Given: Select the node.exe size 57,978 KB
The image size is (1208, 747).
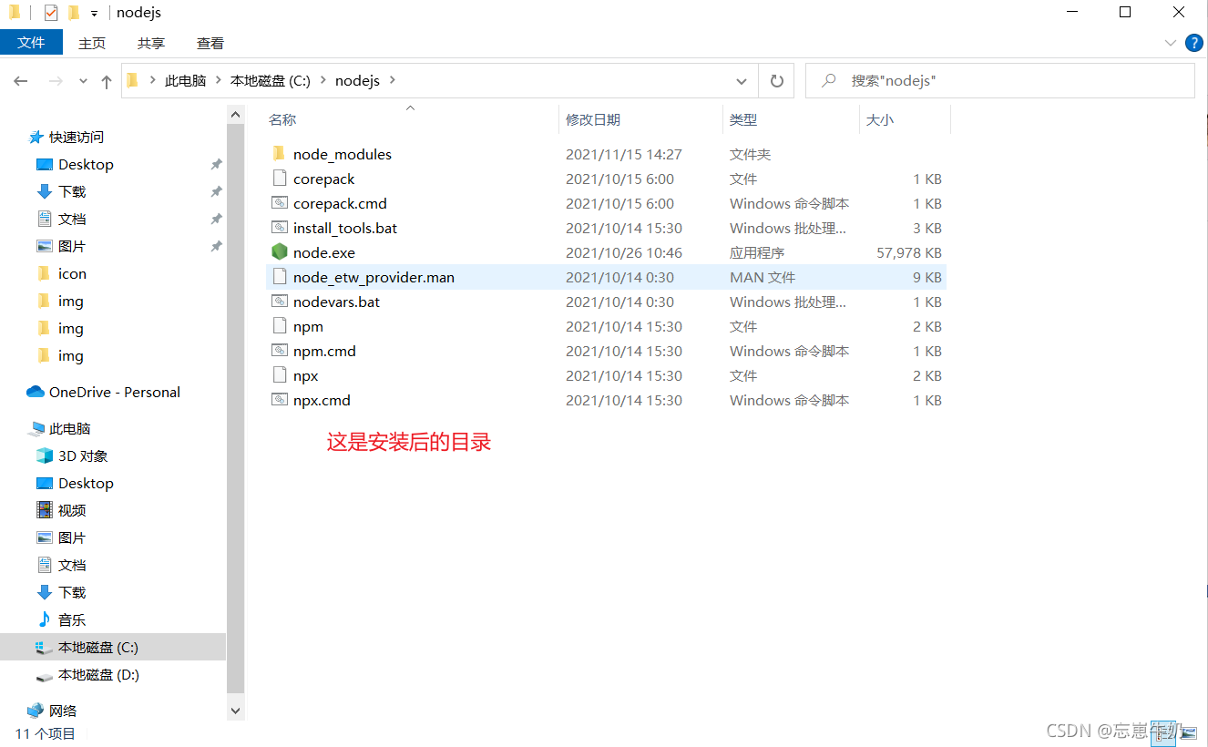Looking at the screenshot, I should point(909,252).
